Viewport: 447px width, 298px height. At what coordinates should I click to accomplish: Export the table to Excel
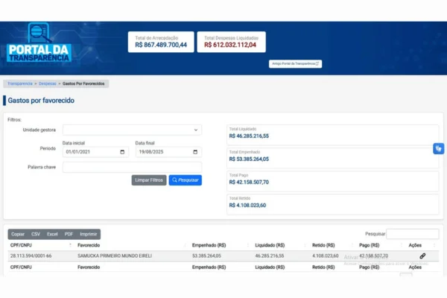coord(52,234)
